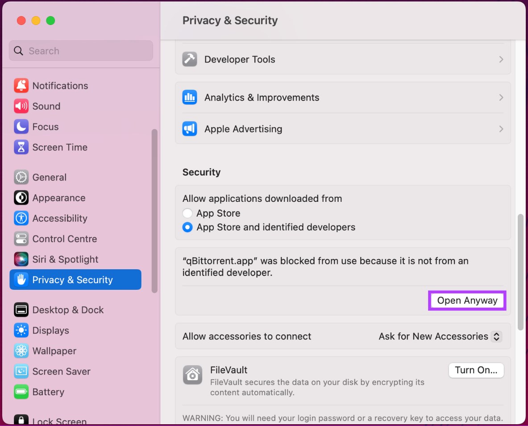528x426 pixels.
Task: Click the Open Anyway button
Action: tap(467, 301)
